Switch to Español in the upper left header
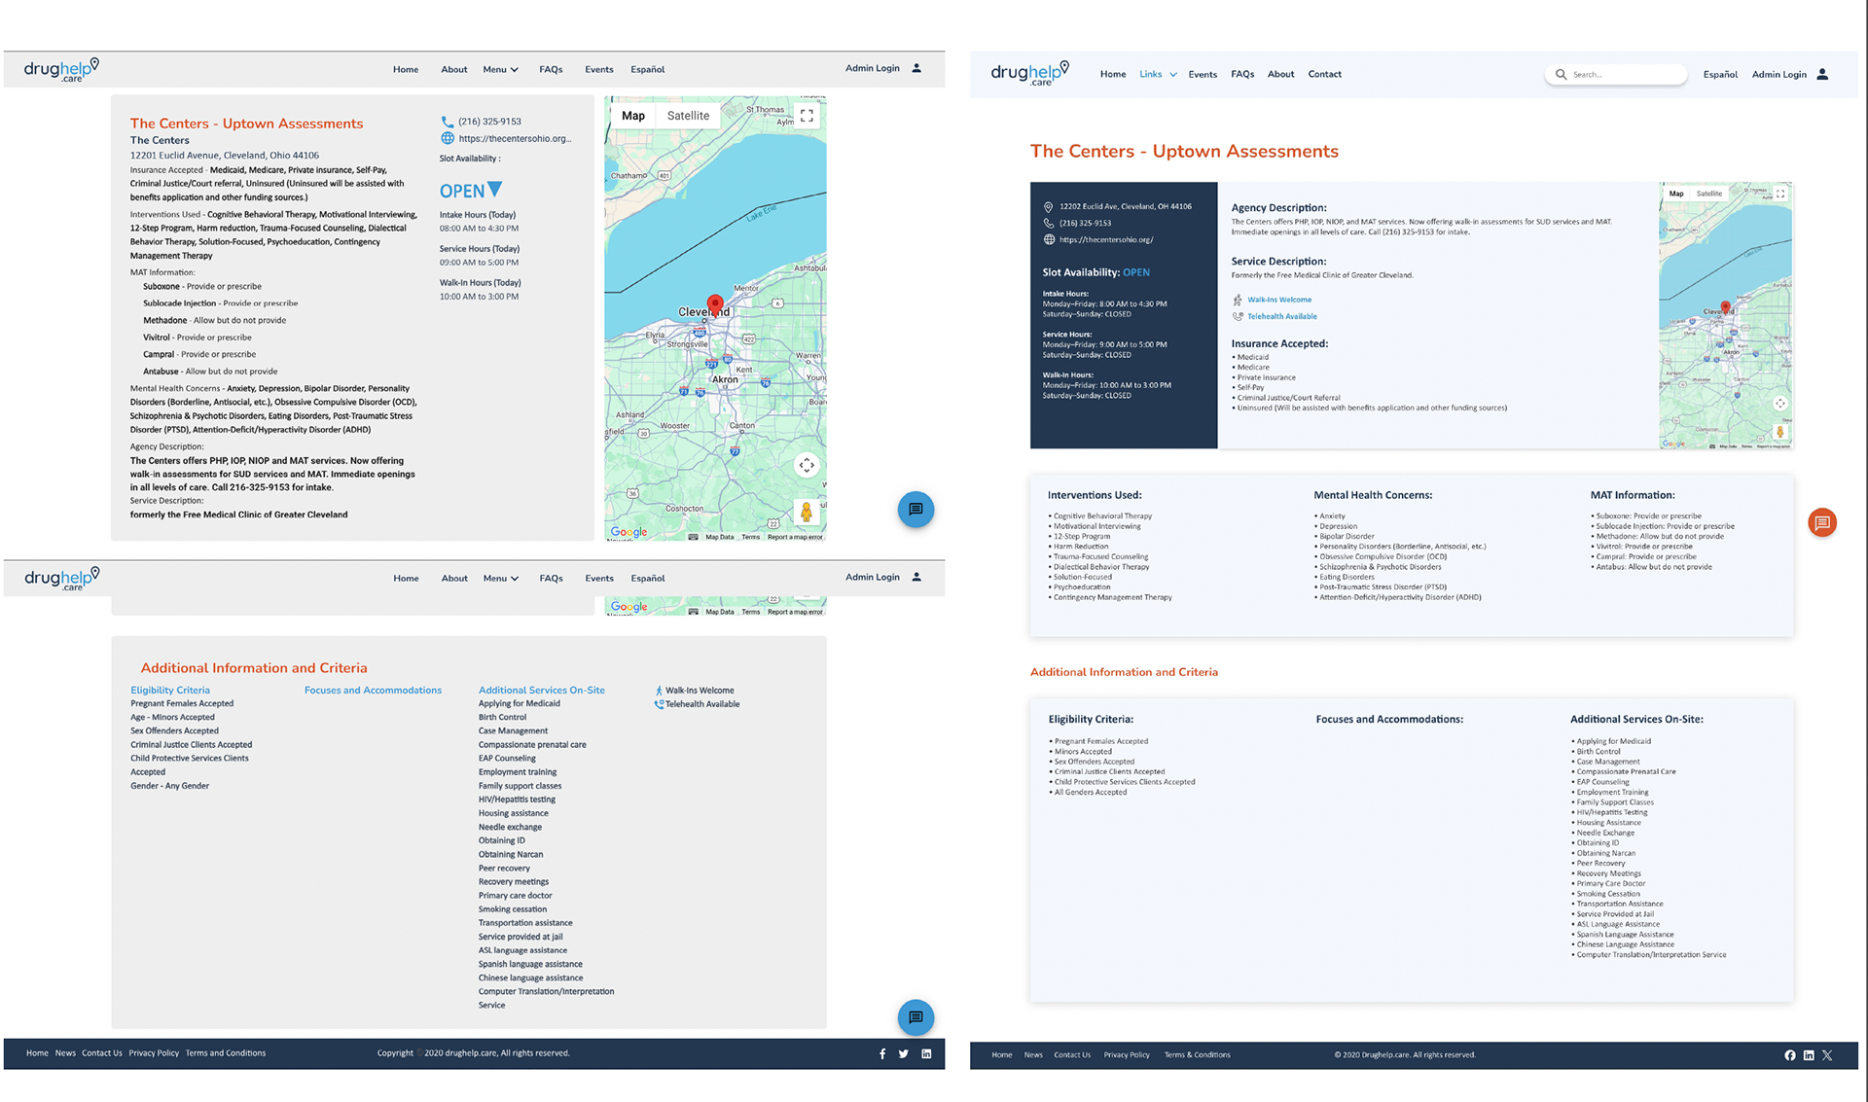Screen dimensions: 1868x1102 [x=648, y=69]
